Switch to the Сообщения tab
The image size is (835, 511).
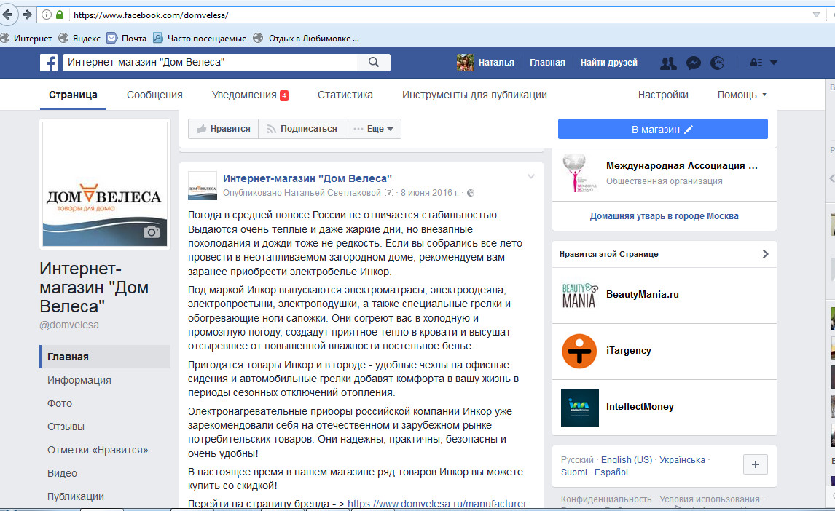154,95
